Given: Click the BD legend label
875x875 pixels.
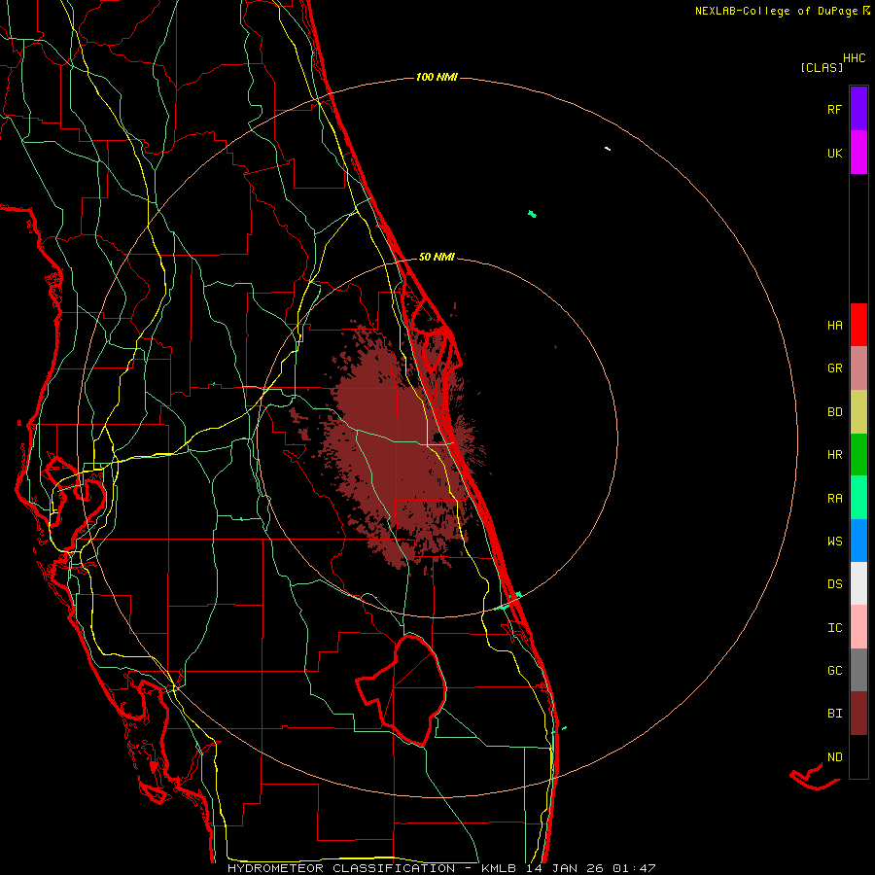Looking at the screenshot, I should [x=834, y=412].
